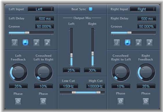The width and height of the screenshot is (163, 112).
Task: Click the right Groove slider handle
Action: [129, 33]
